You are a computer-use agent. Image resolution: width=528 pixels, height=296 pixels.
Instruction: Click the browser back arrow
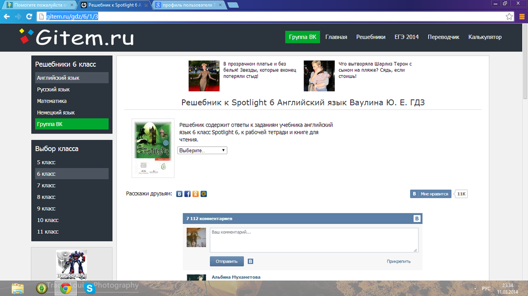pos(7,17)
